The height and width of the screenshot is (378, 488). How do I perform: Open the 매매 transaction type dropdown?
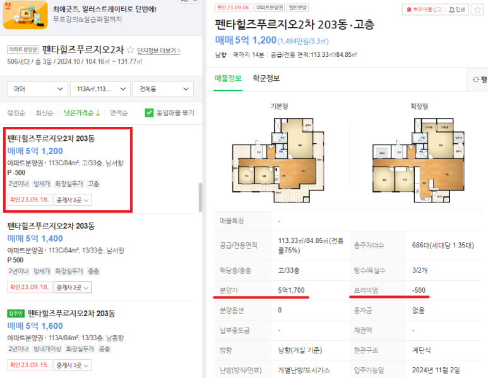coord(37,89)
